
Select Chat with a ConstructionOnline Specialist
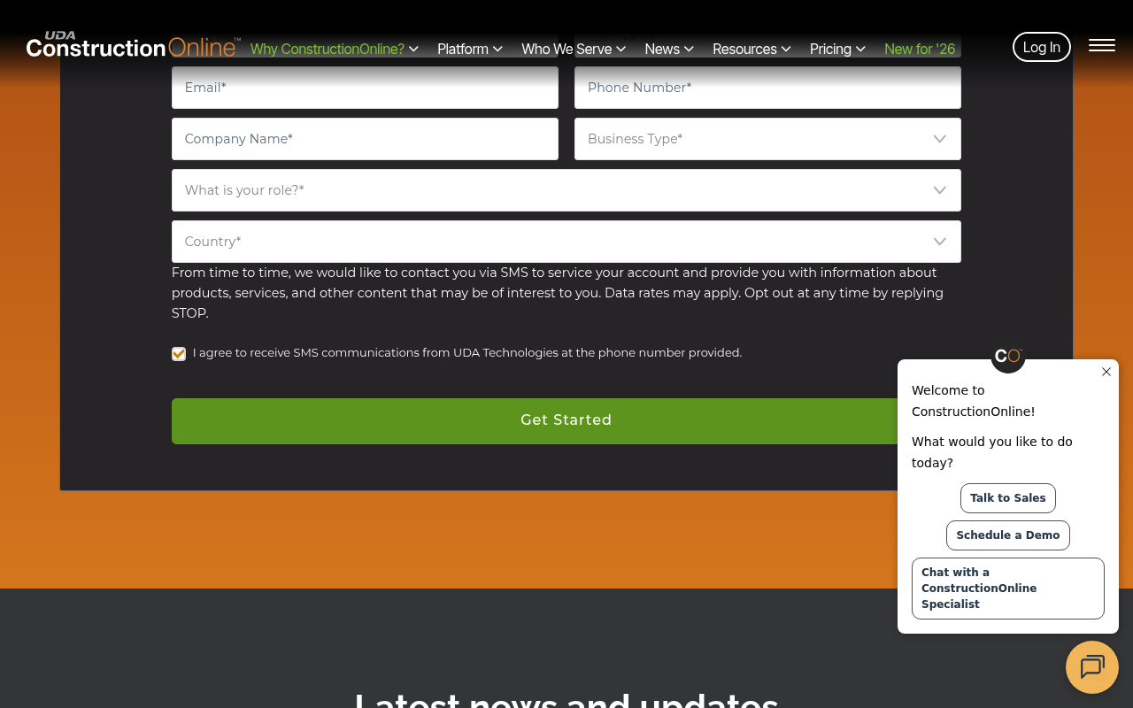pos(1008,589)
